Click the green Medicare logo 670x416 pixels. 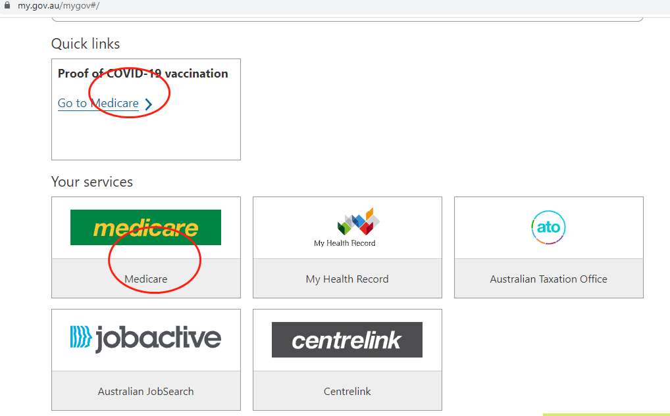tap(145, 227)
